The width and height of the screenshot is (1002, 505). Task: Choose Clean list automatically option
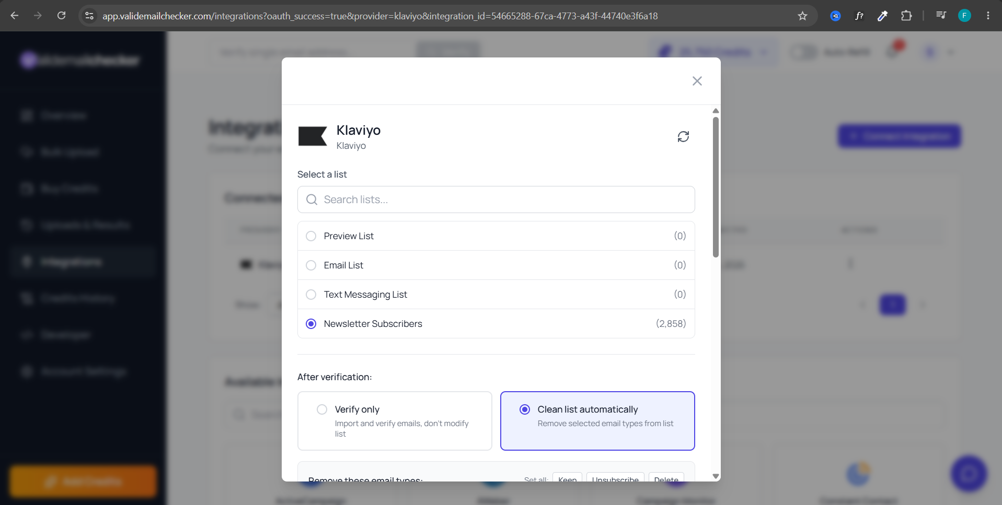597,421
